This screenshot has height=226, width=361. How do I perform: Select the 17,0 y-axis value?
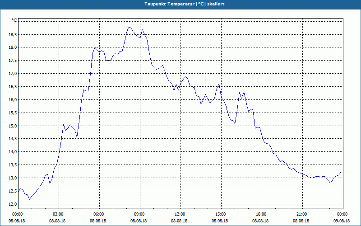coord(12,74)
